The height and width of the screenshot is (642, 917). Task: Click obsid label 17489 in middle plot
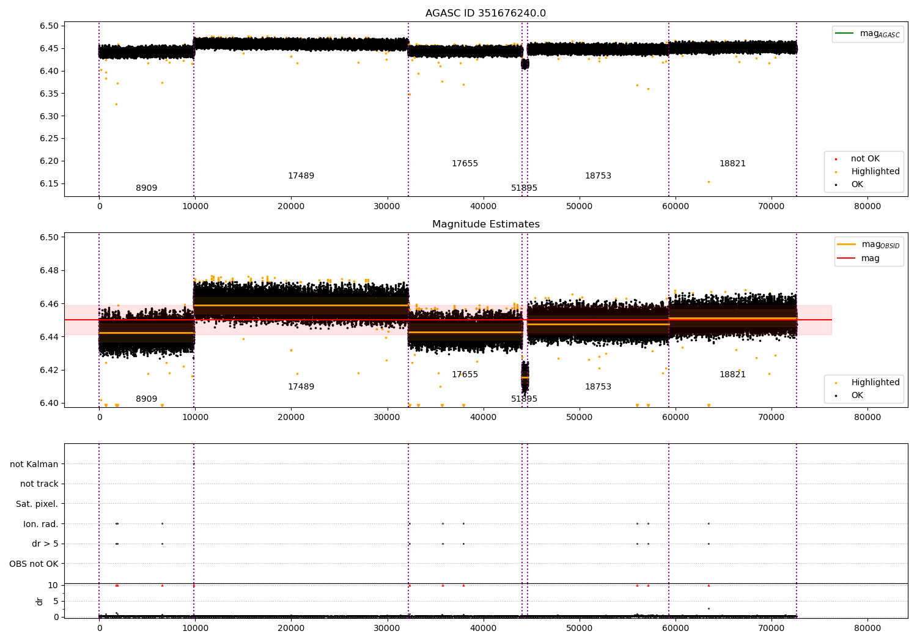[x=301, y=387]
